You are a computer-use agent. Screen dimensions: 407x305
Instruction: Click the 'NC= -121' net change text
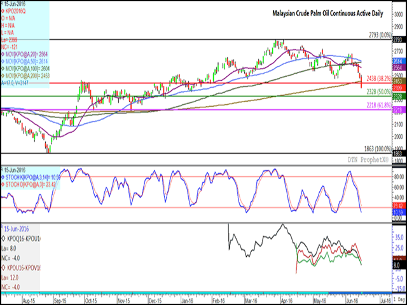coord(10,47)
